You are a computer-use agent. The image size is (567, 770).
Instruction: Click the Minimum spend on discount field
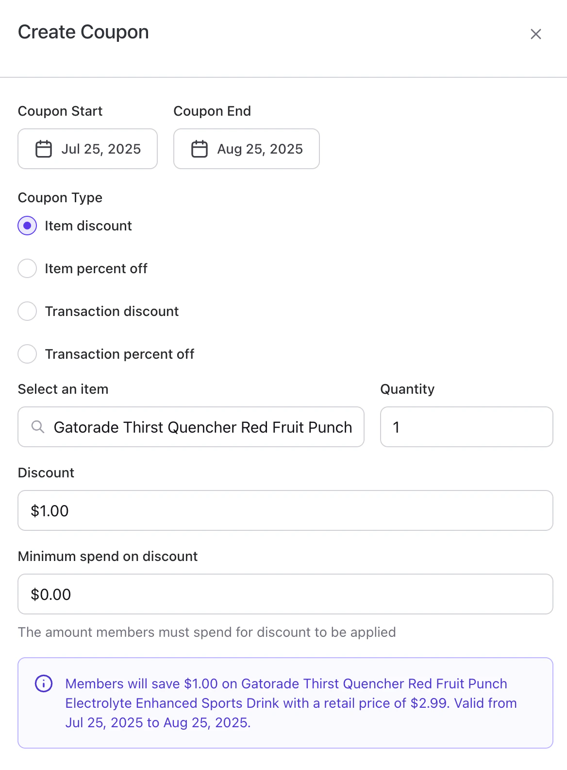pos(285,594)
